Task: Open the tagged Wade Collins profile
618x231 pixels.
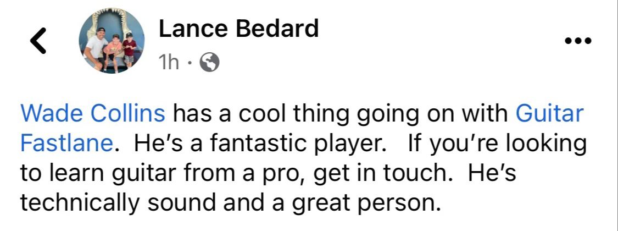Action: [x=92, y=114]
